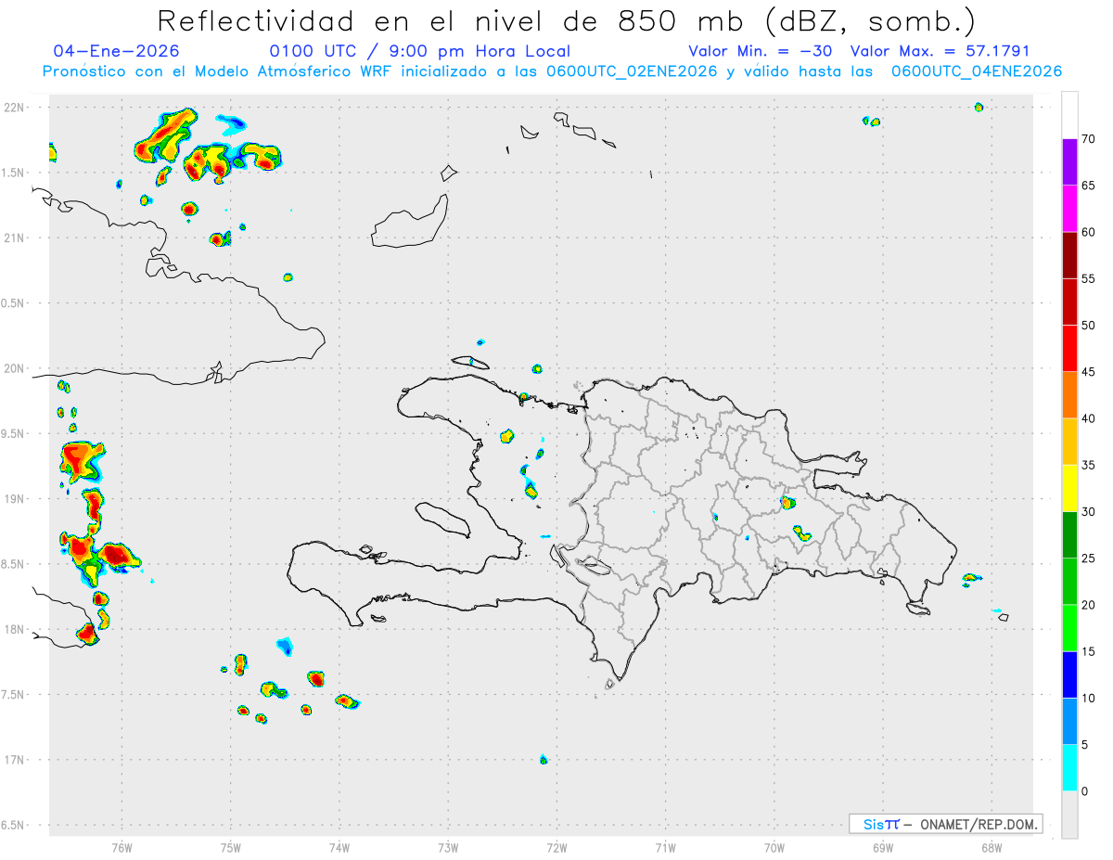Click the '7.5N' latitude tick label
Screen dimensions: 1113x860
[x=13, y=695]
